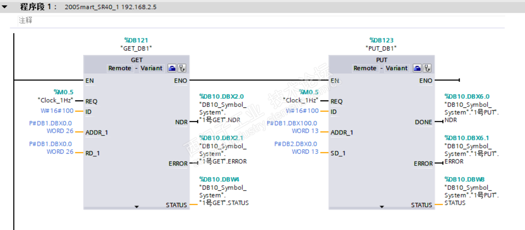
Task: Open diagnostics icon on GET block
Action: coord(182,68)
